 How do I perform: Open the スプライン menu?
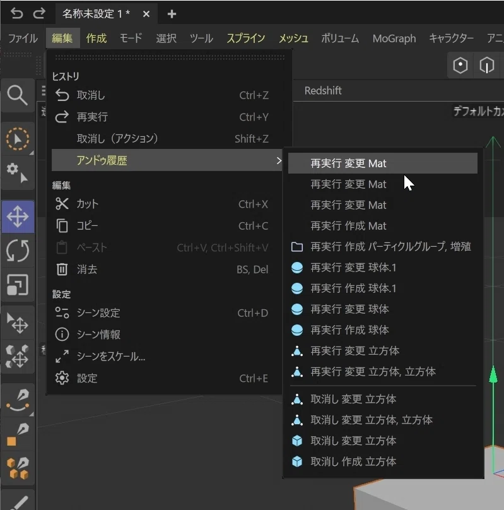pos(245,39)
